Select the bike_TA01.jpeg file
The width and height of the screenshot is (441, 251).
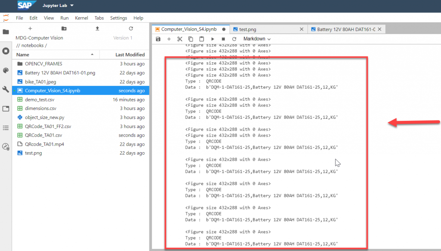[x=81, y=82]
